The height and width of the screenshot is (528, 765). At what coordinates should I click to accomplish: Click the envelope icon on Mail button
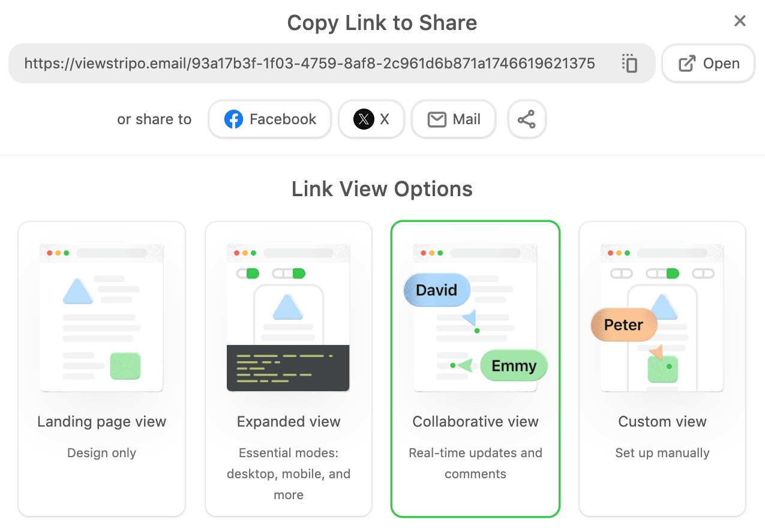click(437, 119)
